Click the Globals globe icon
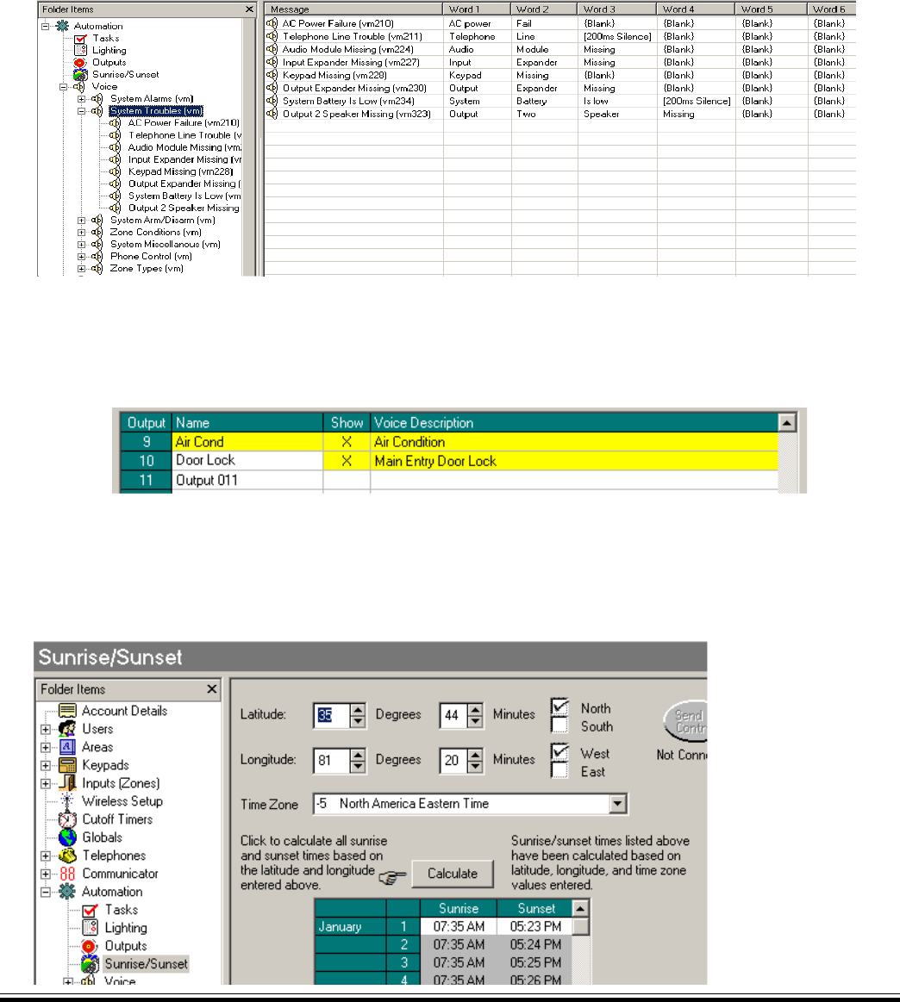This screenshot has width=900, height=1002. click(x=67, y=837)
